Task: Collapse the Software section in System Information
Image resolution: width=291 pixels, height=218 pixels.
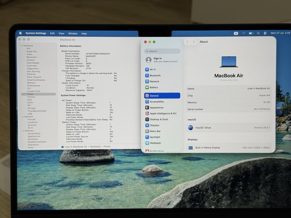Action: [x=23, y=131]
